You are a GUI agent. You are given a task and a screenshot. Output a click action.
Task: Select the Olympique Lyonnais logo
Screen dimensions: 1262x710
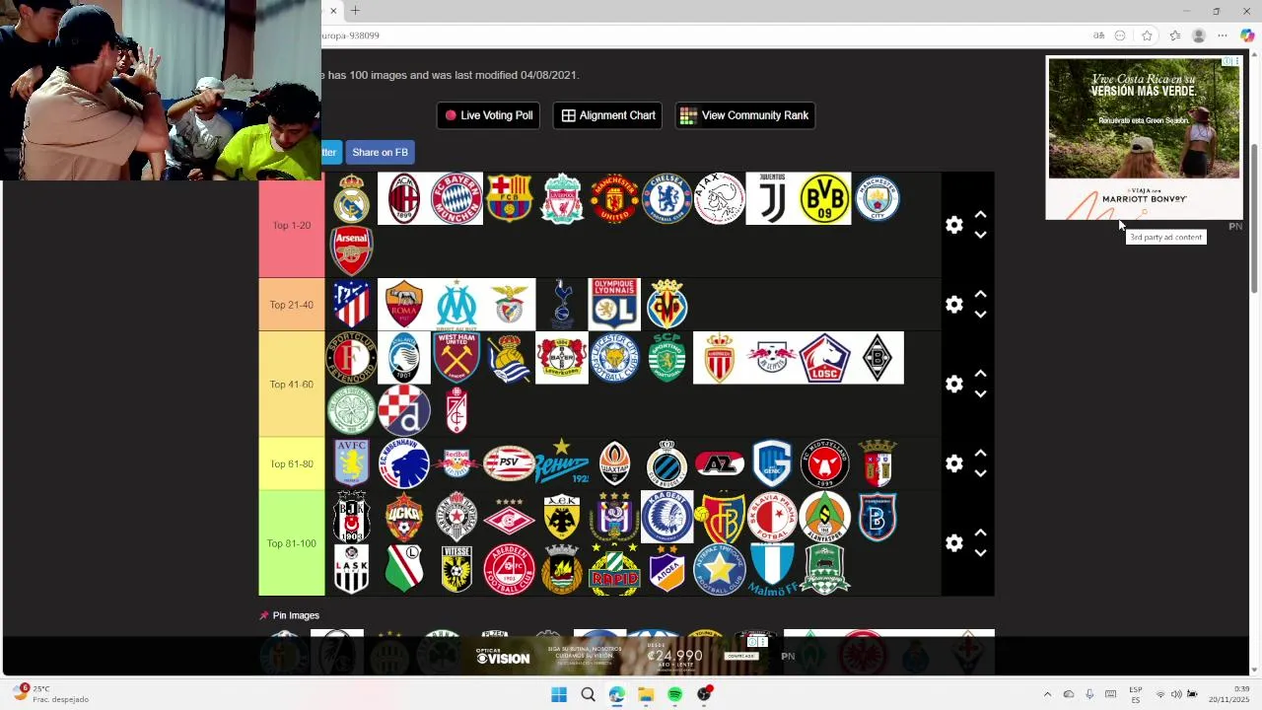pyautogui.click(x=614, y=304)
